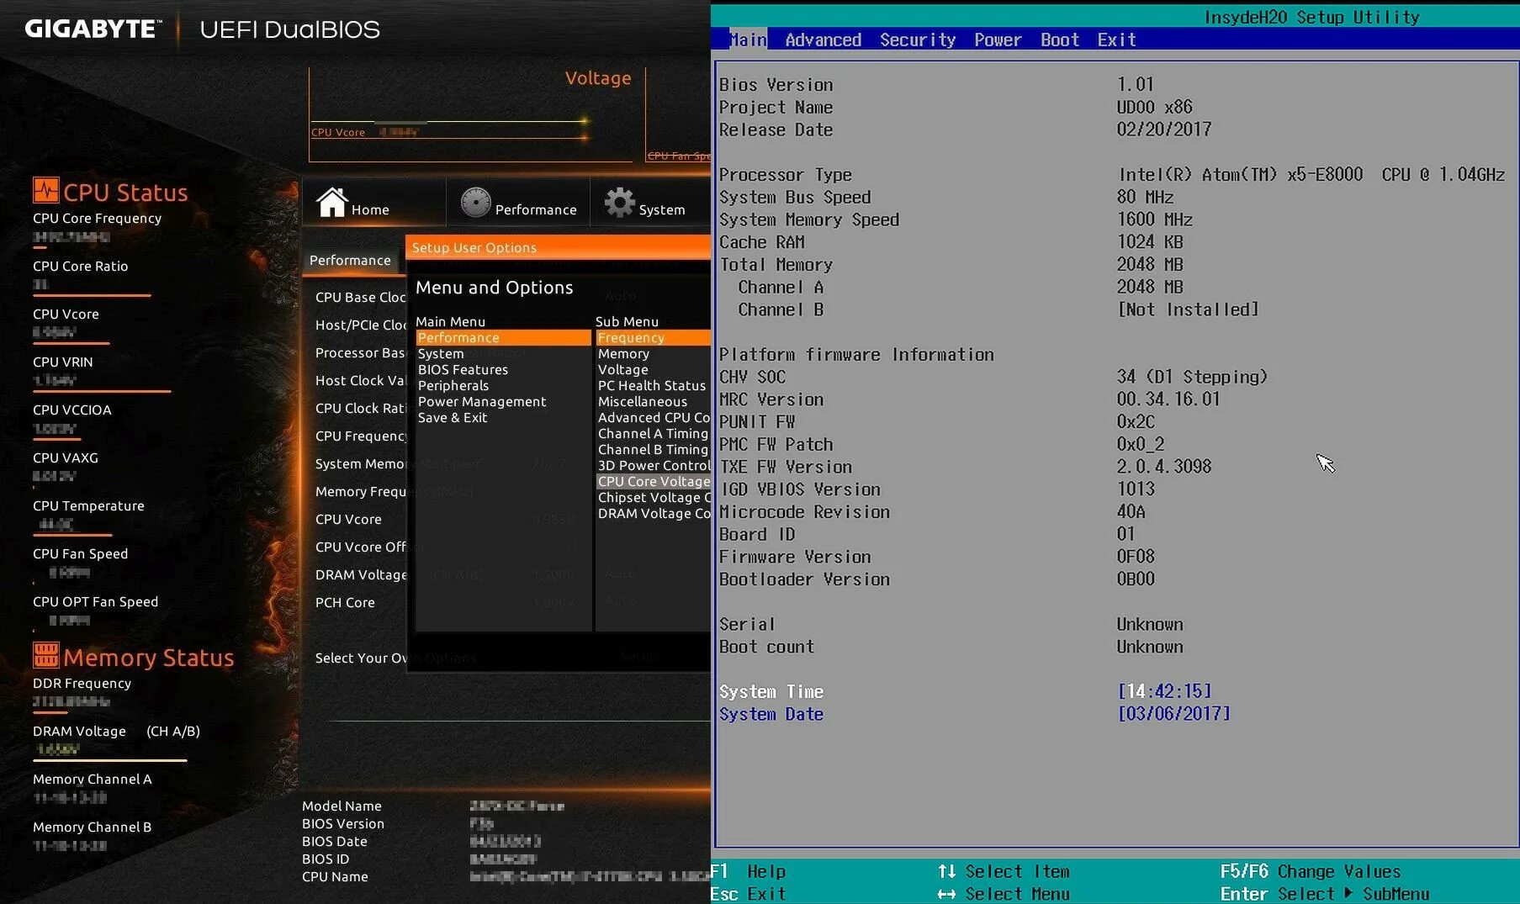Click CPU Temperature in CPU Status
This screenshot has height=904, width=1520.
coord(88,505)
